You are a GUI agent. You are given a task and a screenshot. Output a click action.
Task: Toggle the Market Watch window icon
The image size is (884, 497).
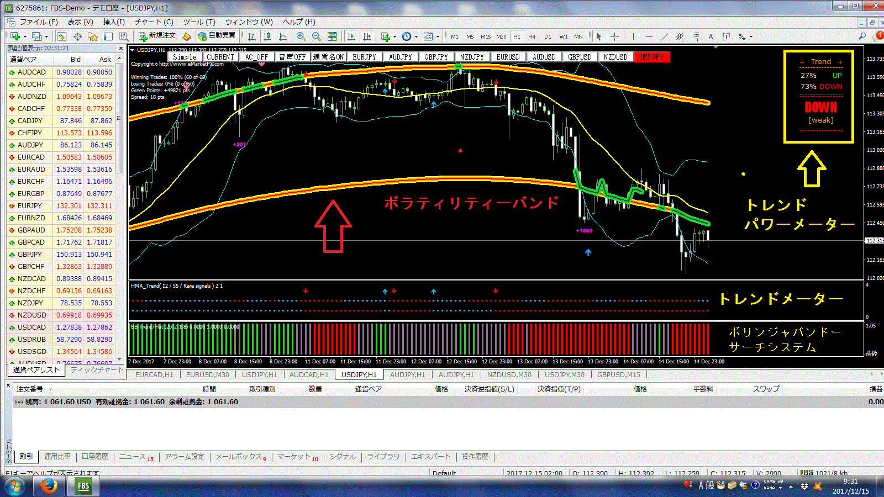pos(61,36)
